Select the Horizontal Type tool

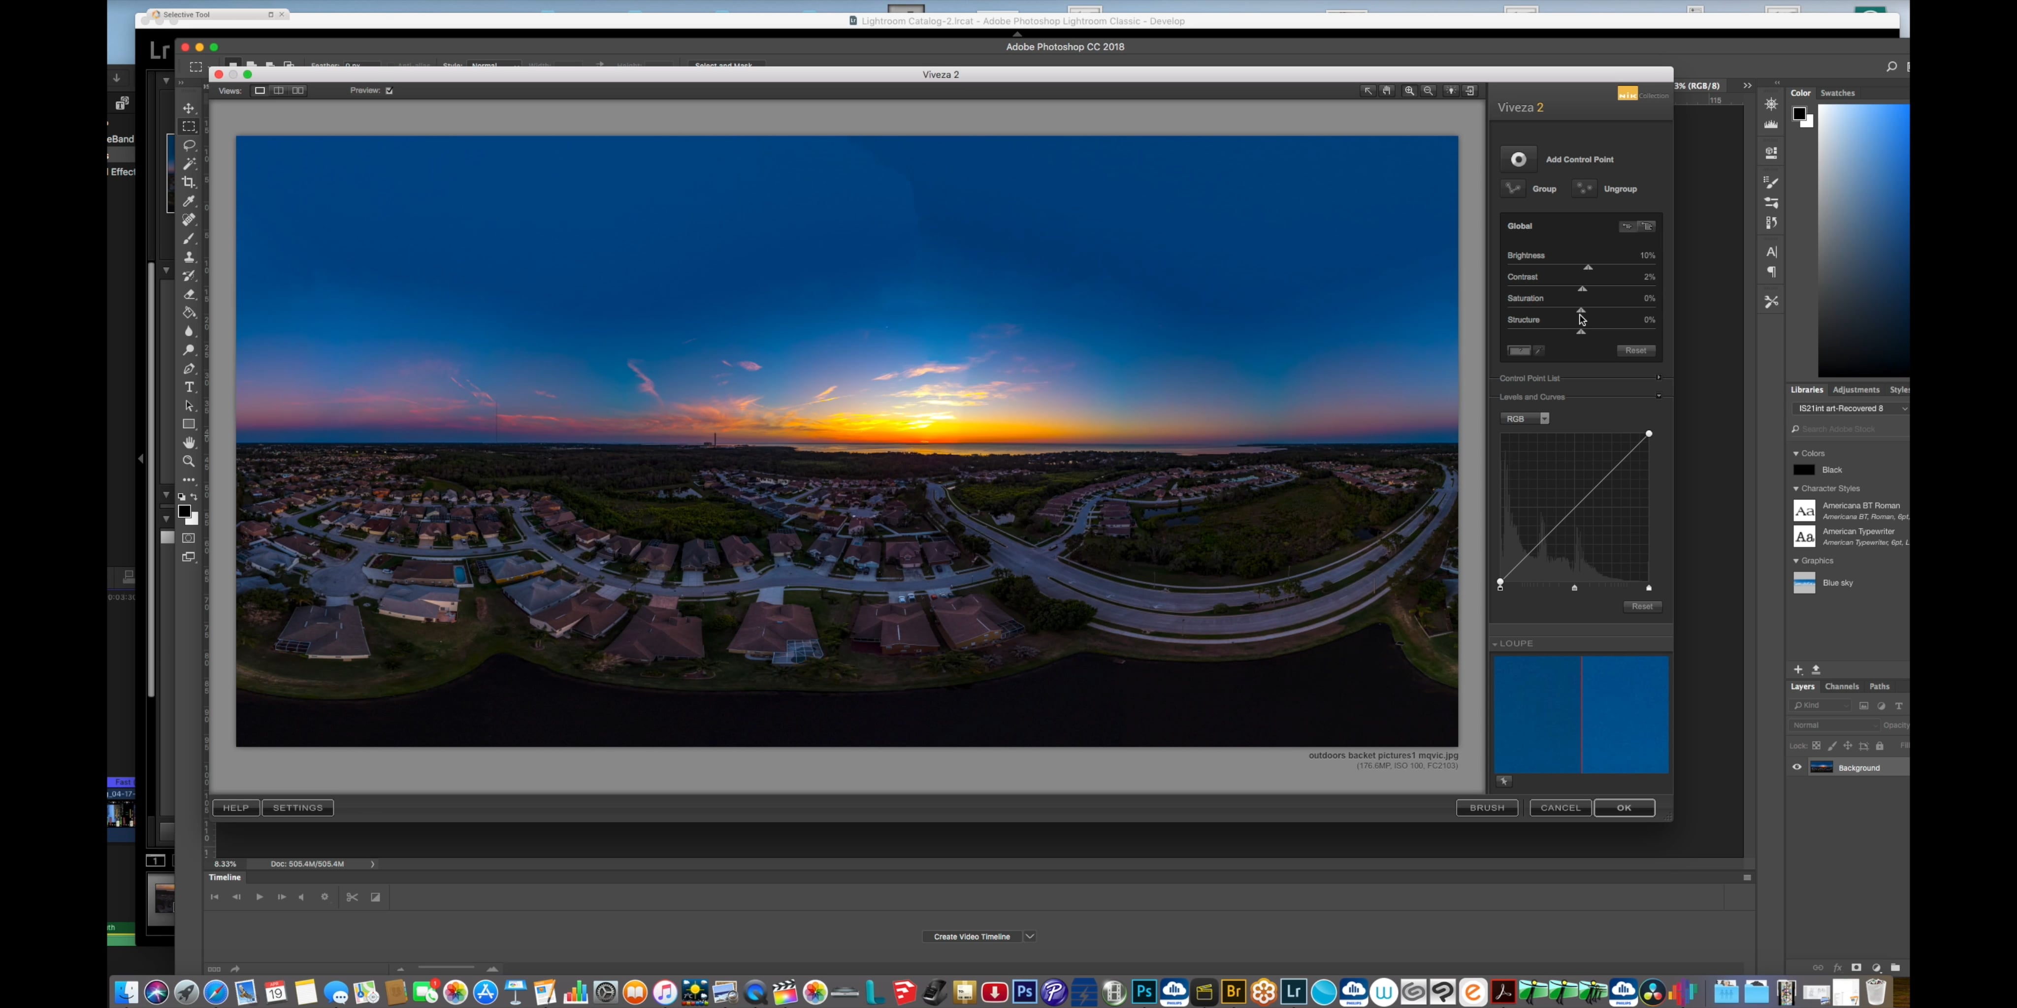189,387
